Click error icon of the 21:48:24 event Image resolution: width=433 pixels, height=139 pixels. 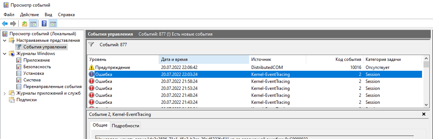tap(92, 95)
